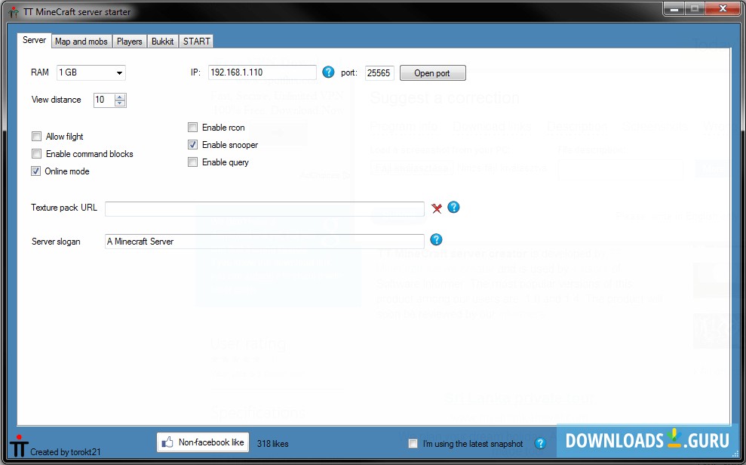
Task: Click the port number field
Action: click(379, 72)
